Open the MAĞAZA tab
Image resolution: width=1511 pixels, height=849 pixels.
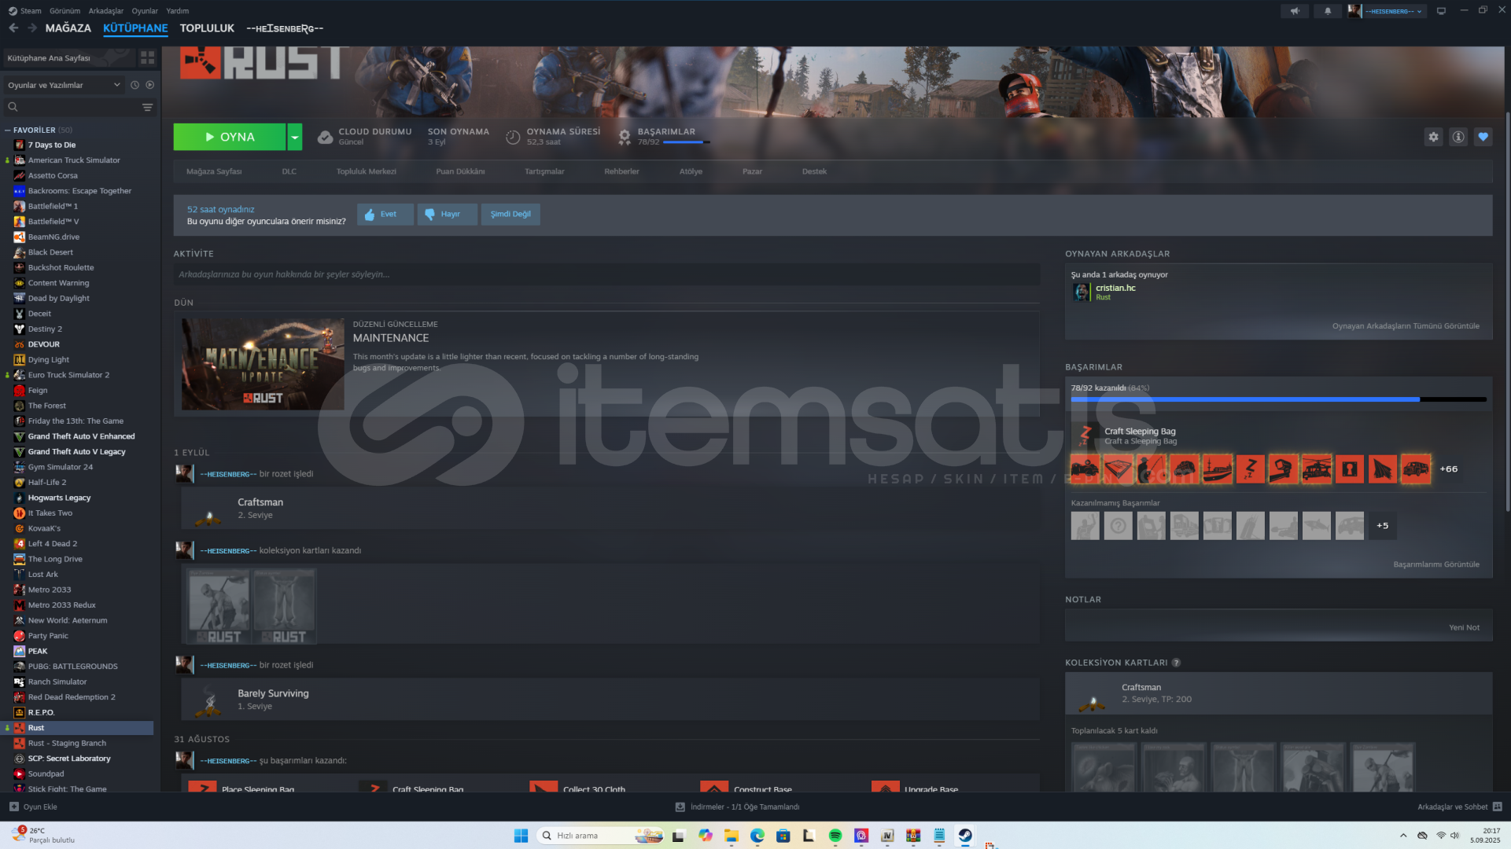pyautogui.click(x=68, y=28)
